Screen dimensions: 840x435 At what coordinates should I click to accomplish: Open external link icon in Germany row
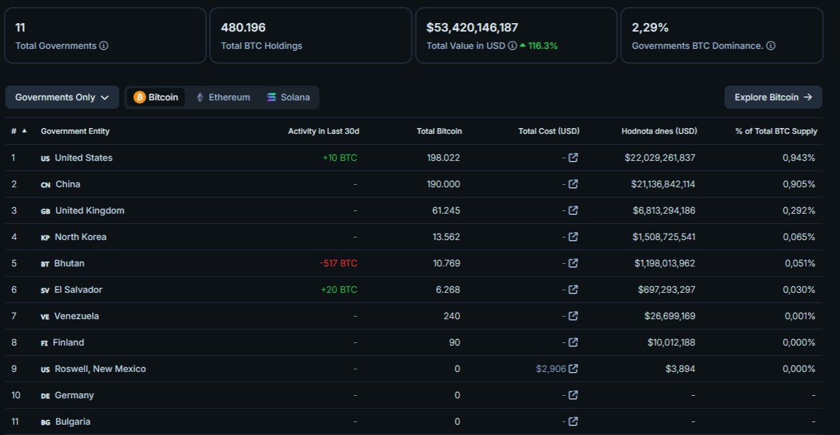click(573, 395)
